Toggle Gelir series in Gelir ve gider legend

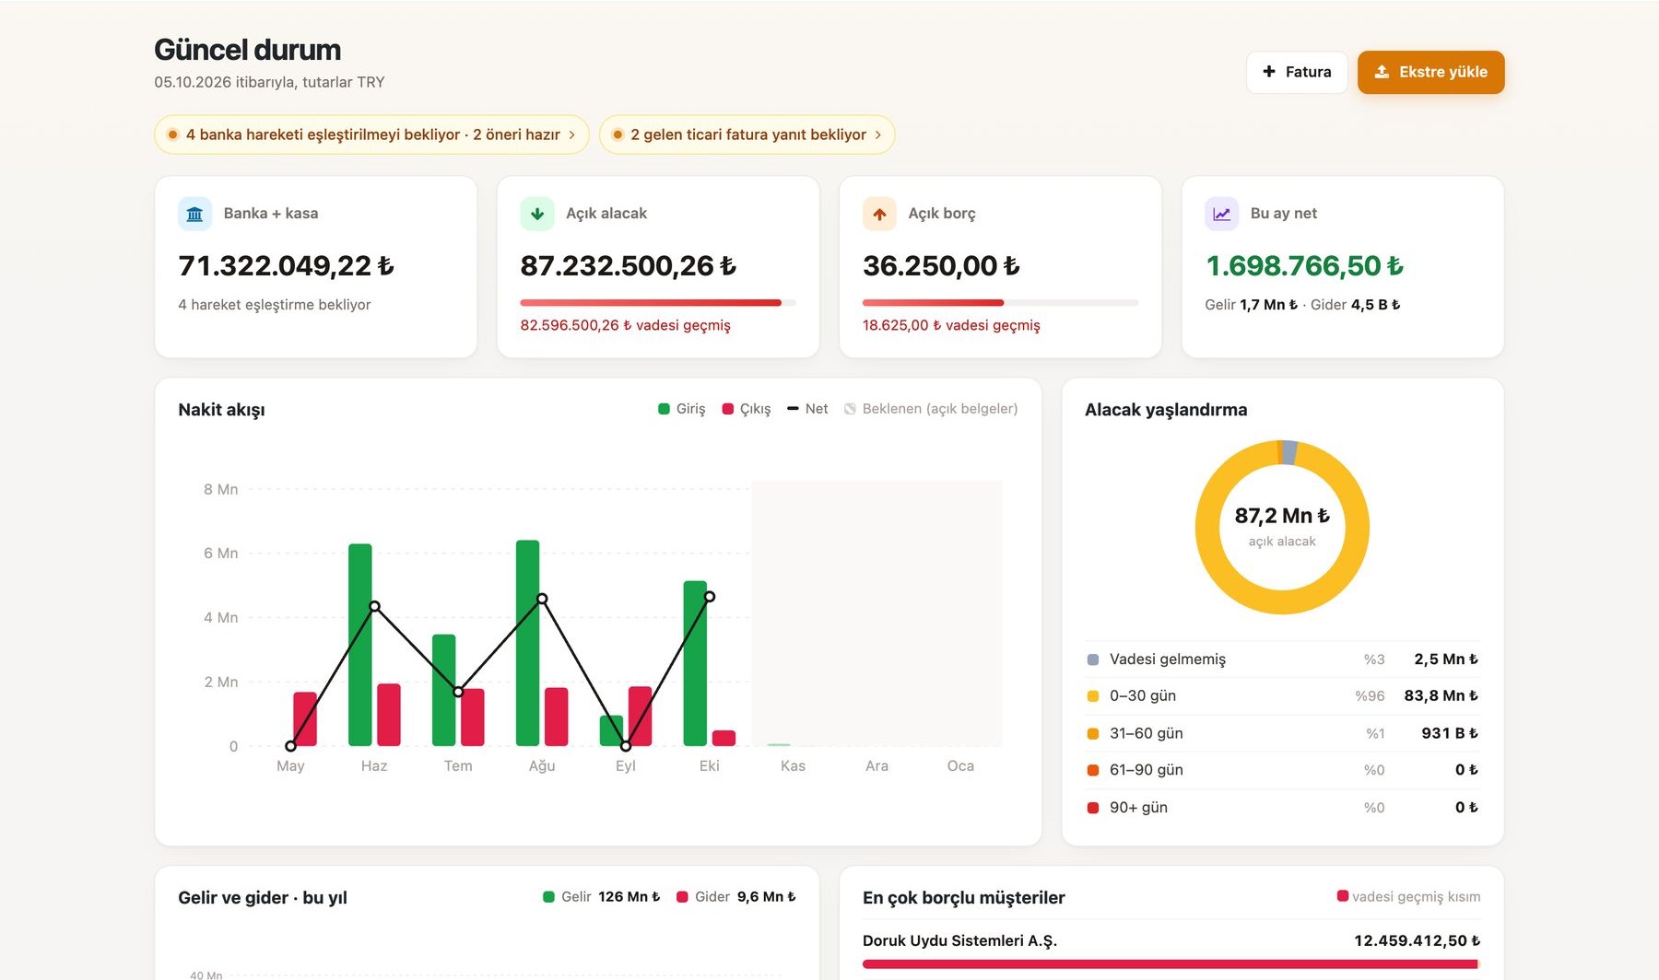click(601, 897)
